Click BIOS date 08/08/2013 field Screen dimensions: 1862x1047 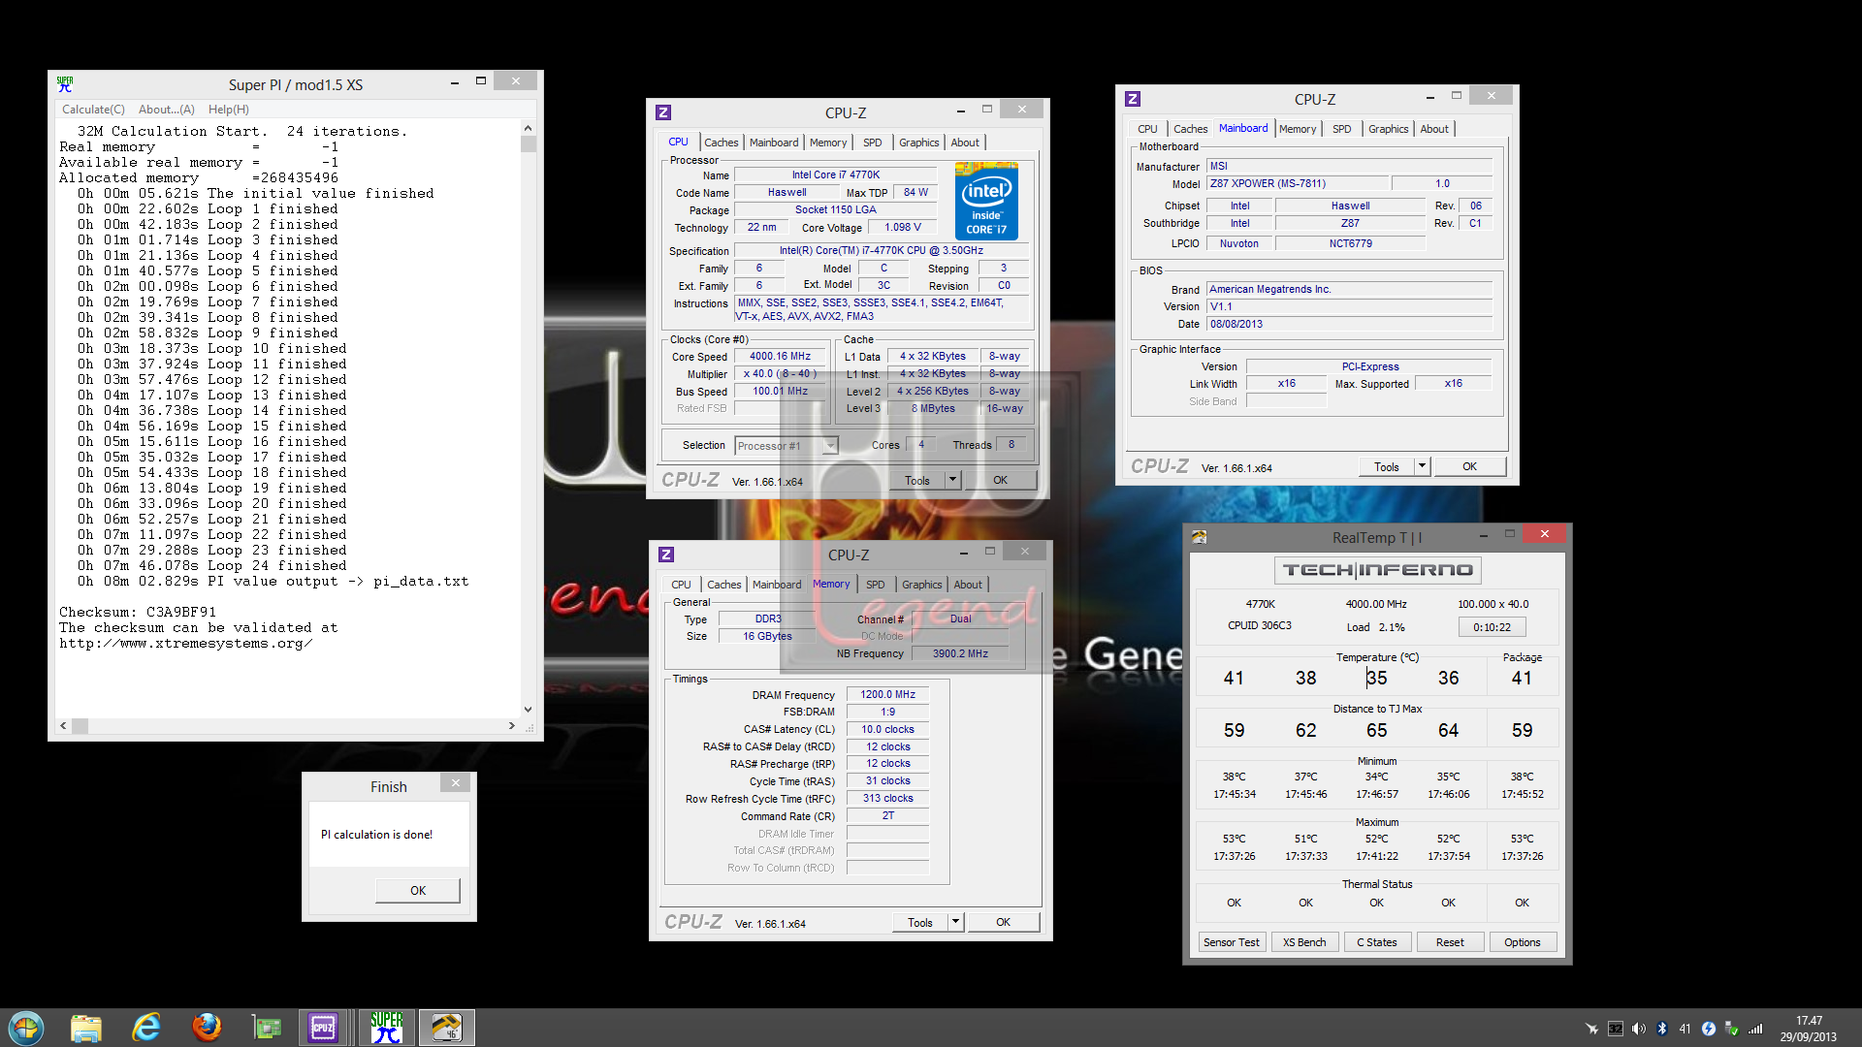(x=1349, y=325)
